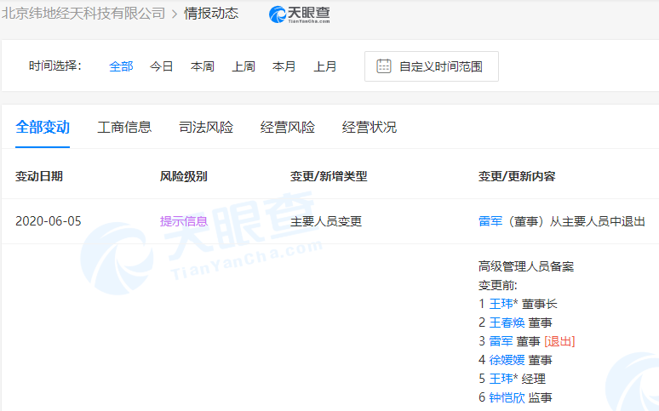Click the 变更/新增类型 column header
The width and height of the screenshot is (659, 411).
[x=329, y=176]
